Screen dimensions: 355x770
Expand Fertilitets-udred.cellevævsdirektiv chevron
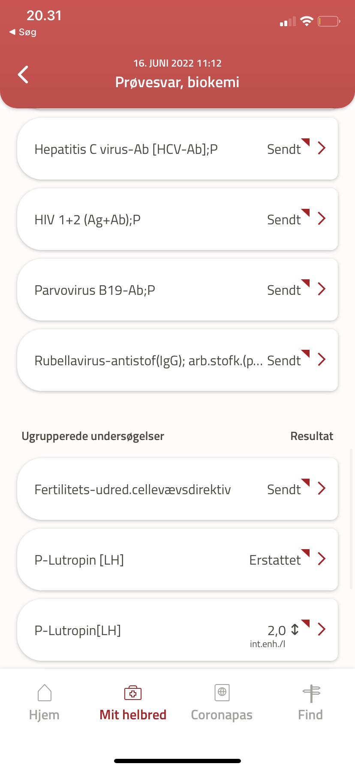[x=322, y=489]
